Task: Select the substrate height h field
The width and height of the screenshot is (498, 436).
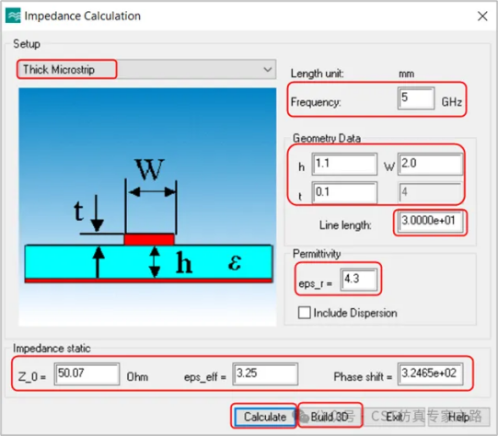Action: (x=344, y=164)
